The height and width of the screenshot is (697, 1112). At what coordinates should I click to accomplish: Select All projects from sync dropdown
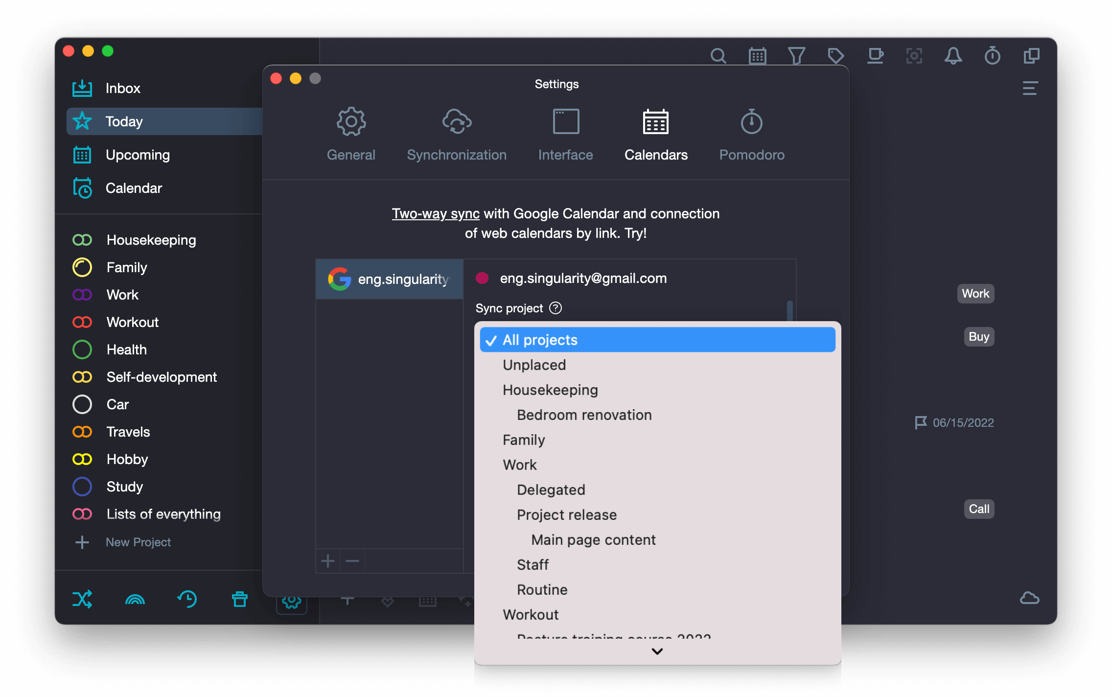657,340
